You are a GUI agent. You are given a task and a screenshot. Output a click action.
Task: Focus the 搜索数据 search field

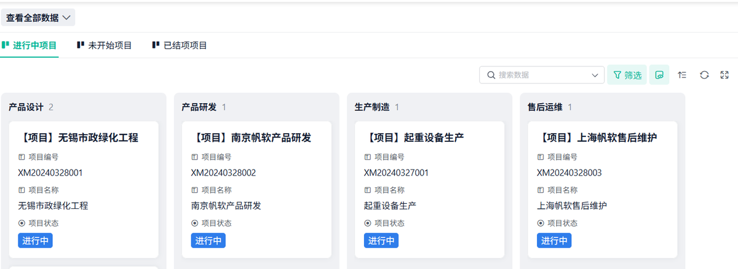[542, 75]
